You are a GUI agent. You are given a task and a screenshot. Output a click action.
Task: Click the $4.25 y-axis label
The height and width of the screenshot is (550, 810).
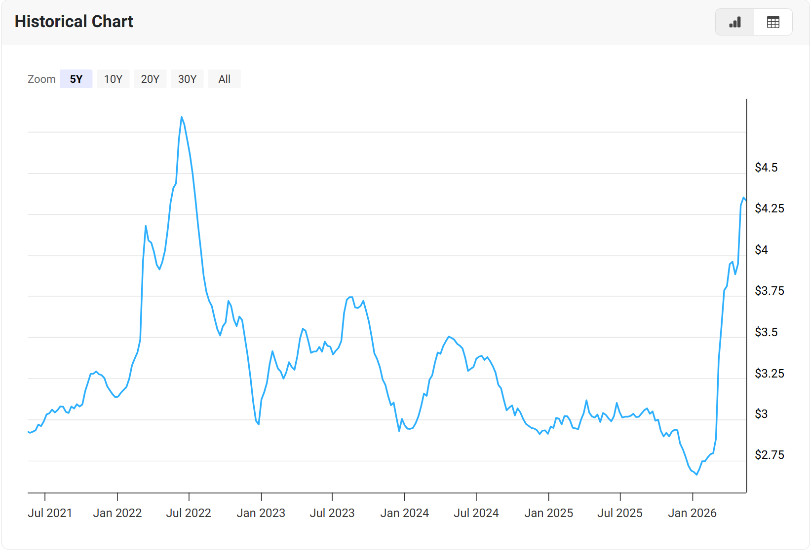coord(770,208)
